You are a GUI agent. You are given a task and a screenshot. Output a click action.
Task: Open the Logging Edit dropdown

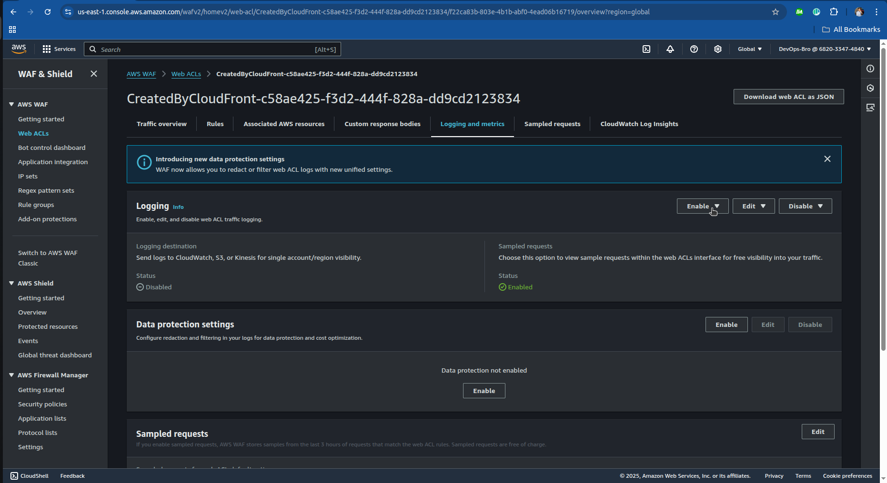(754, 206)
